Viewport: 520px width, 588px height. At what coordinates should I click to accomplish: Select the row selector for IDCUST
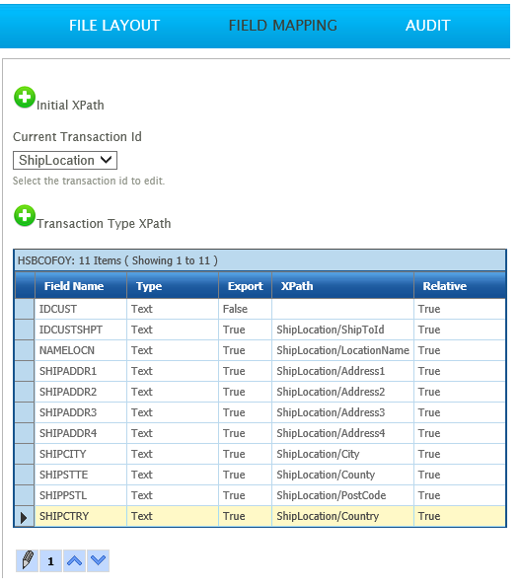(25, 309)
